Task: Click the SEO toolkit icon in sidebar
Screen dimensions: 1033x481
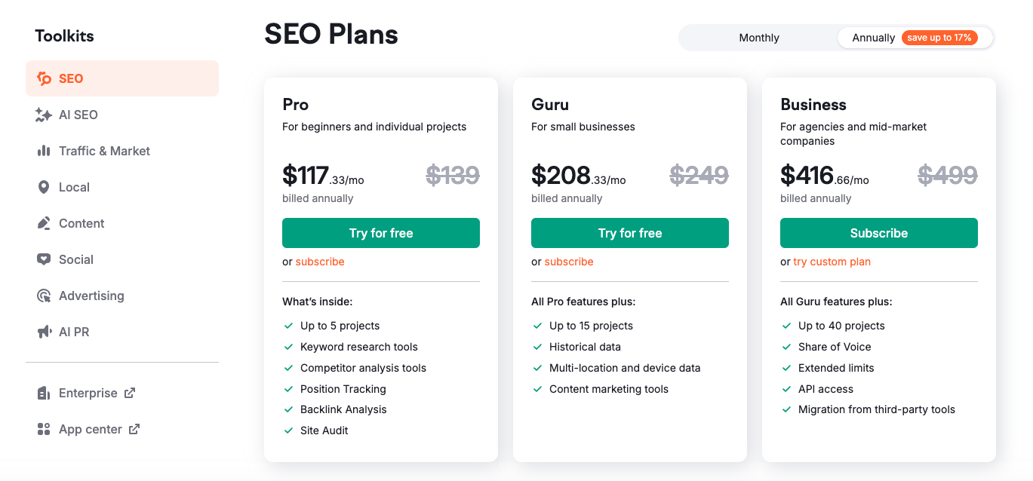Action: [x=44, y=78]
